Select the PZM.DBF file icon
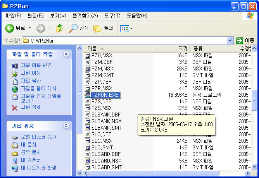 point(88,62)
